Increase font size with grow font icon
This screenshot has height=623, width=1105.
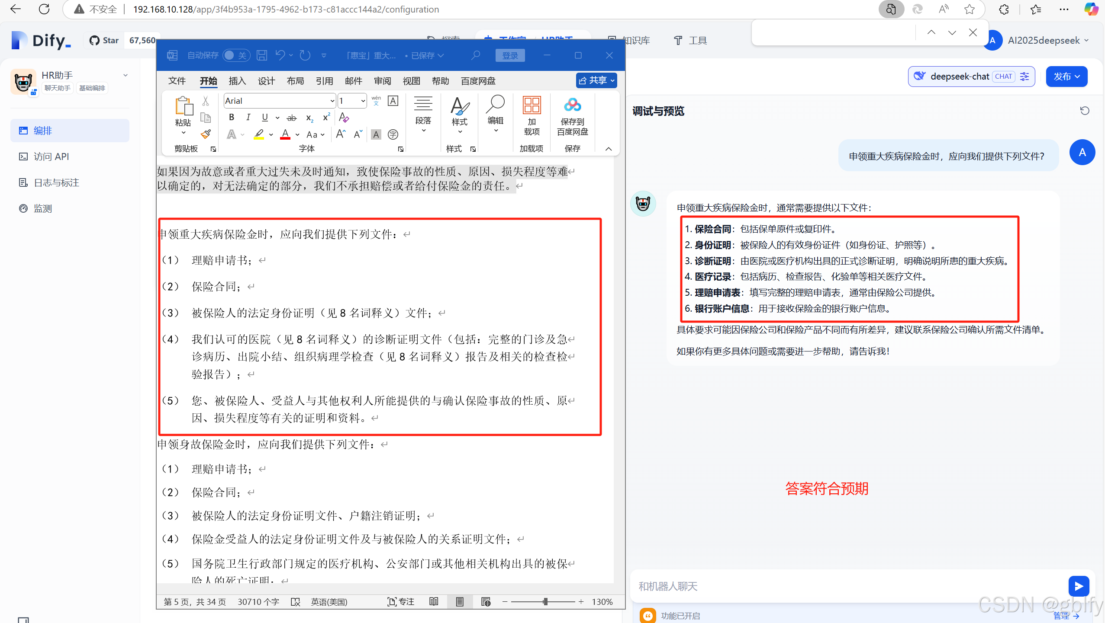[341, 134]
